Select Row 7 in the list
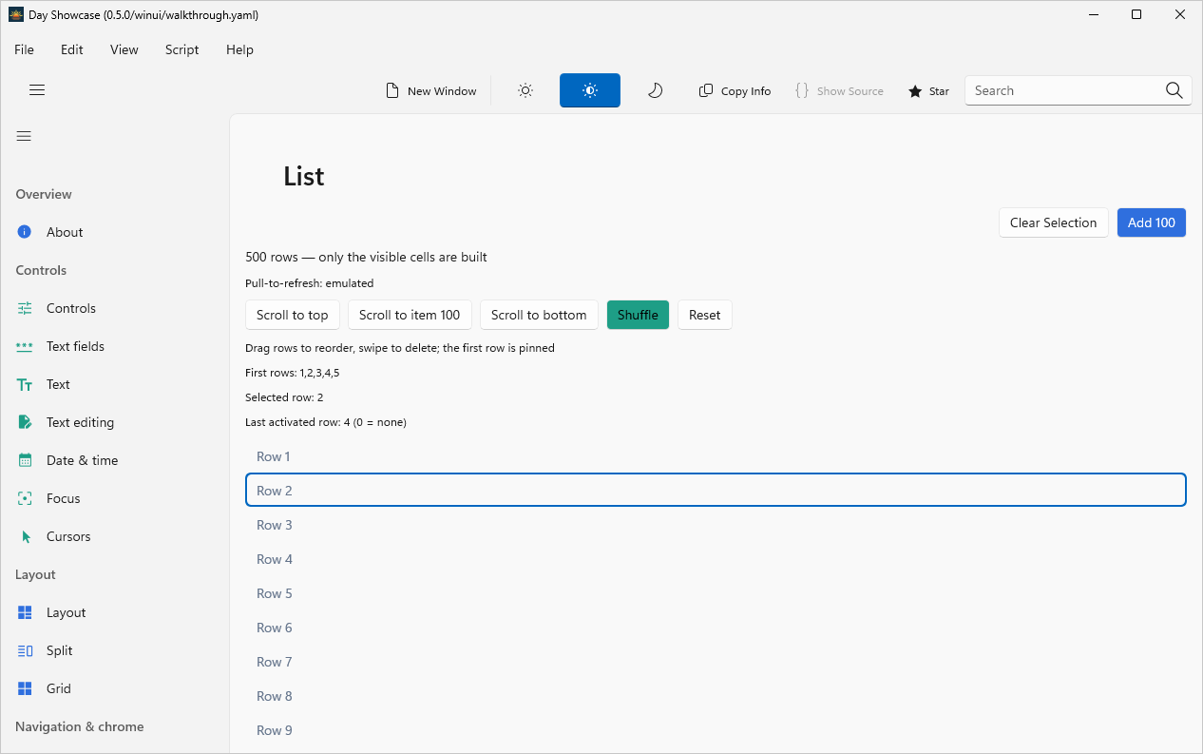The image size is (1203, 754). [716, 662]
